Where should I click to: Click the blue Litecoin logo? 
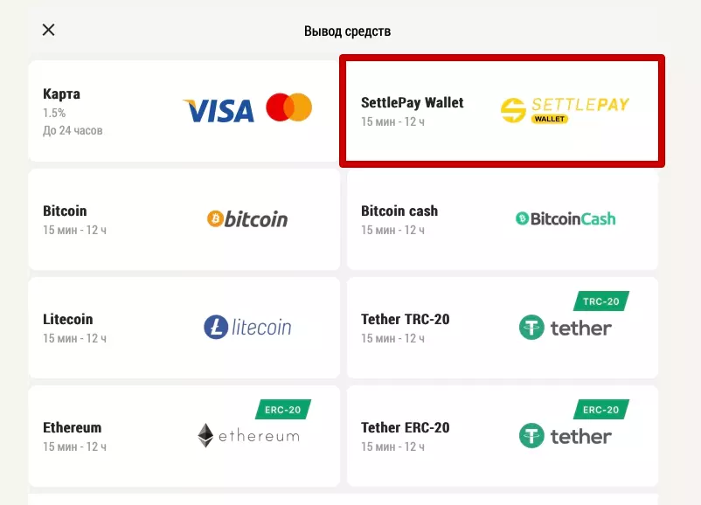point(247,327)
